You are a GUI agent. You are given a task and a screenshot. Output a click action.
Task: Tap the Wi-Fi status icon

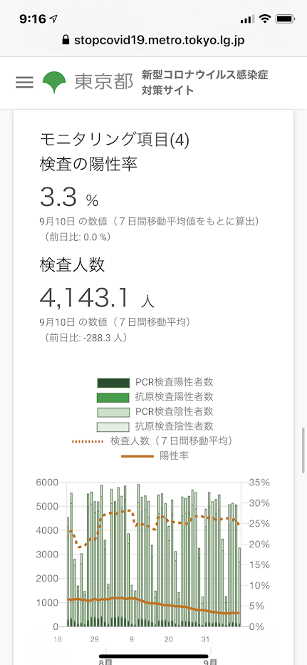(266, 19)
